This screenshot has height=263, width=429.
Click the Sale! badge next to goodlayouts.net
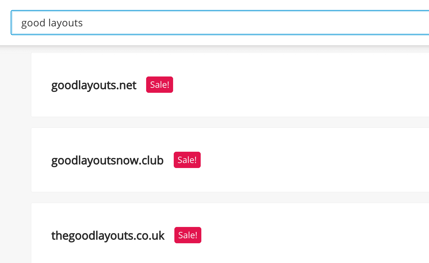(x=159, y=85)
